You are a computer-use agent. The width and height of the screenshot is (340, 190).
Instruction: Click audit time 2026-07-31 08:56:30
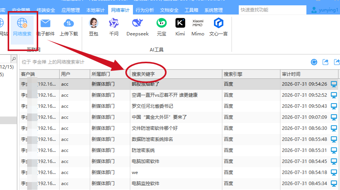click(304, 128)
